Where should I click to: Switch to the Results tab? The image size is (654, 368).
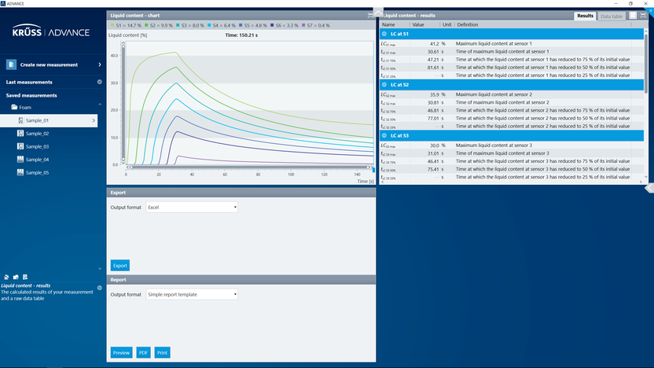click(x=585, y=16)
